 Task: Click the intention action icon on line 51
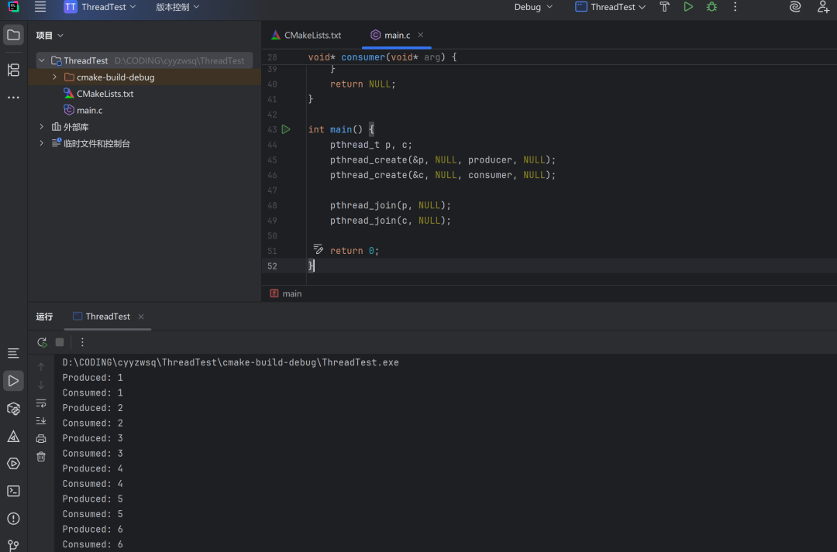(x=319, y=249)
